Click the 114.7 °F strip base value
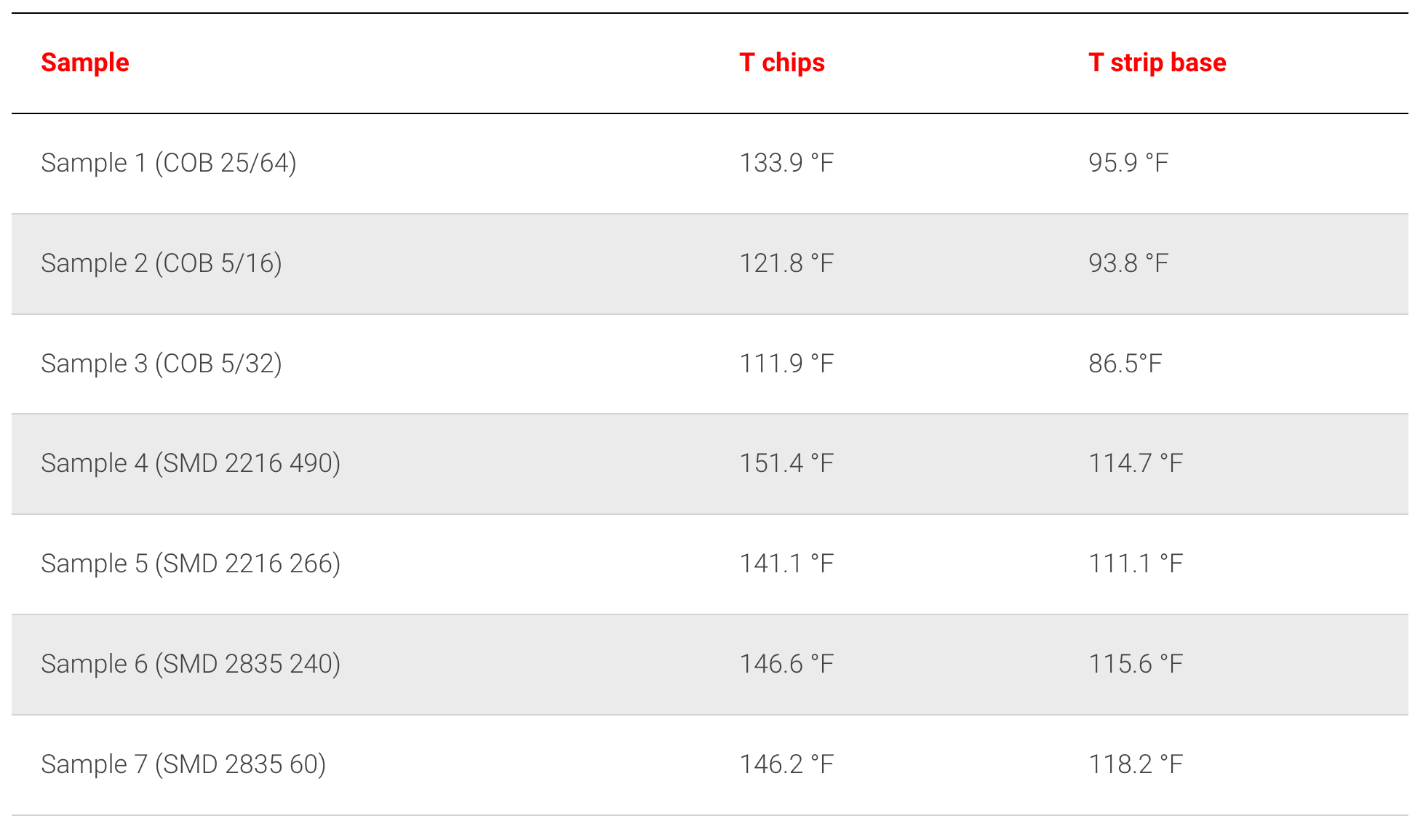Screen dimensions: 1423x829 coord(1135,463)
